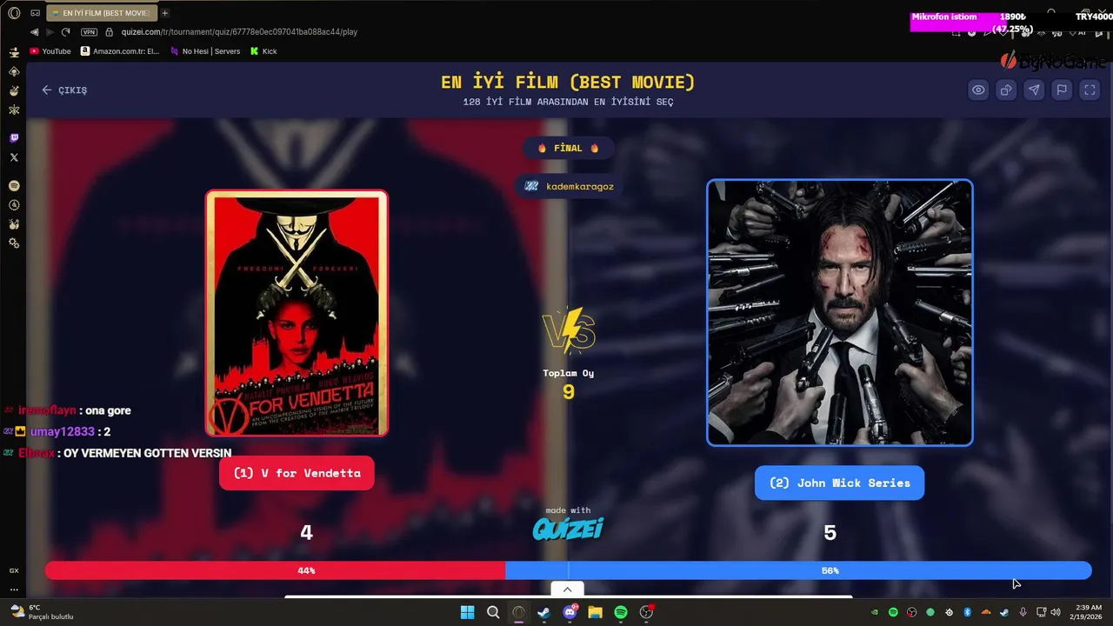Click the topmost Opera sidebar icon
The image size is (1113, 626).
(x=14, y=52)
